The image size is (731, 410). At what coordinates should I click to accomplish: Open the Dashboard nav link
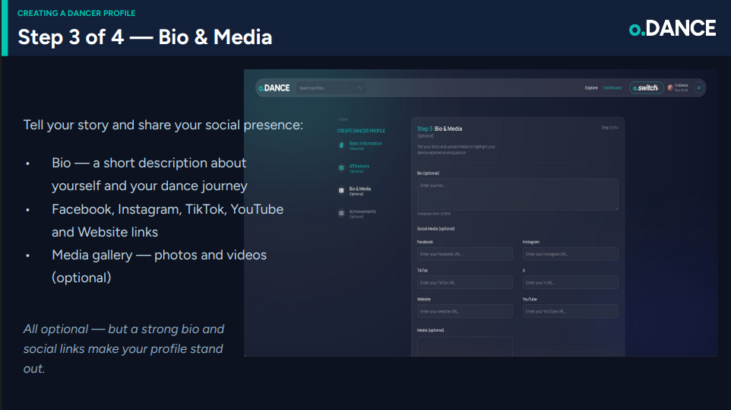612,87
